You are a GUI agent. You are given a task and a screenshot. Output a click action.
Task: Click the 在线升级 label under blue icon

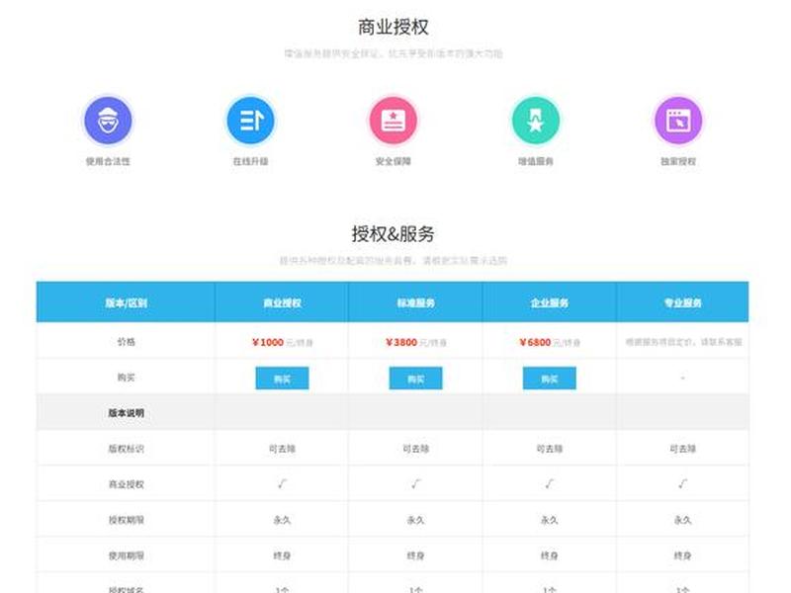point(250,161)
